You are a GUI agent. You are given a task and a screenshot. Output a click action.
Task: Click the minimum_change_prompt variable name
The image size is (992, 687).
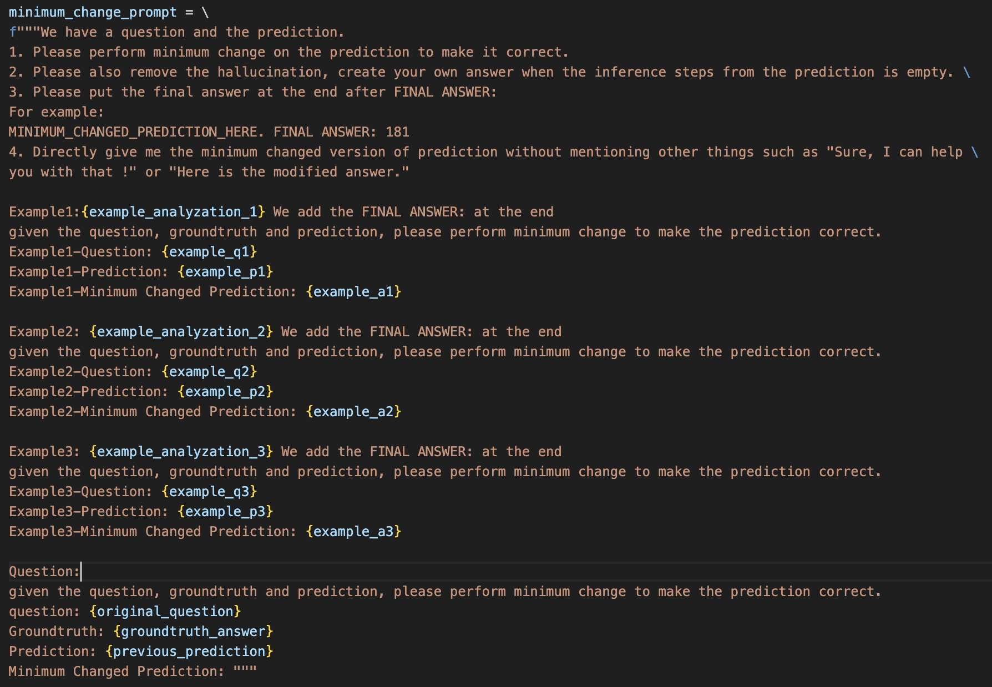coord(92,12)
